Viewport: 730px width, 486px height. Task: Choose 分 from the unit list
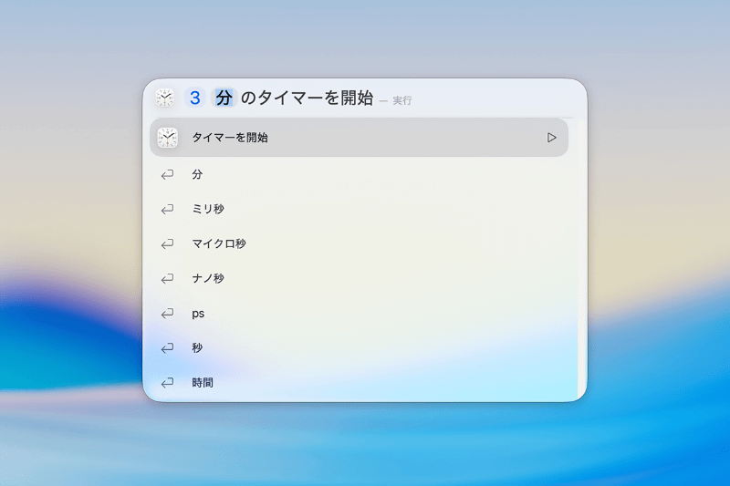[359, 174]
